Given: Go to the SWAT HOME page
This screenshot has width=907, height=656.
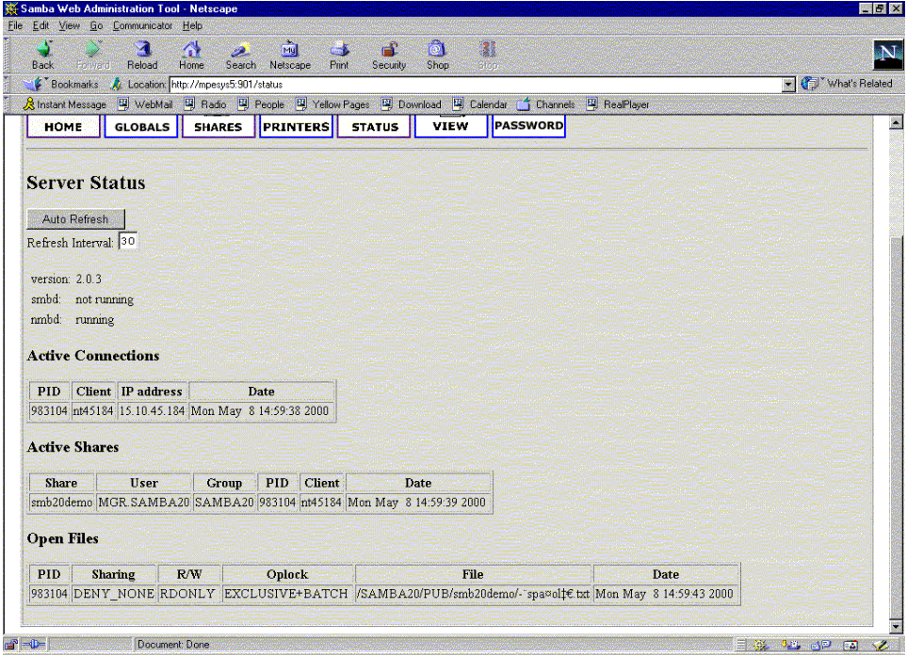Looking at the screenshot, I should click(x=63, y=126).
